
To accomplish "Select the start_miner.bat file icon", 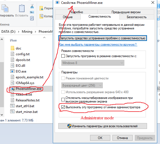I will (x=12, y=112).
